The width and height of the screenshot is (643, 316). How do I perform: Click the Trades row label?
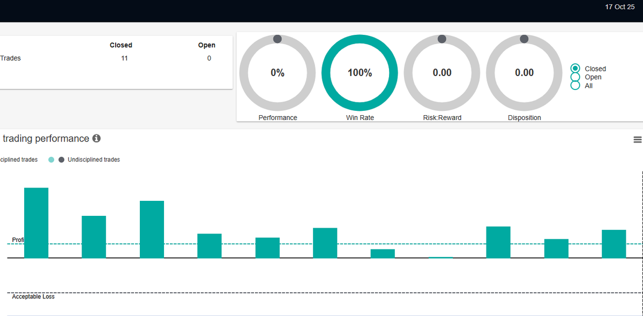(11, 58)
